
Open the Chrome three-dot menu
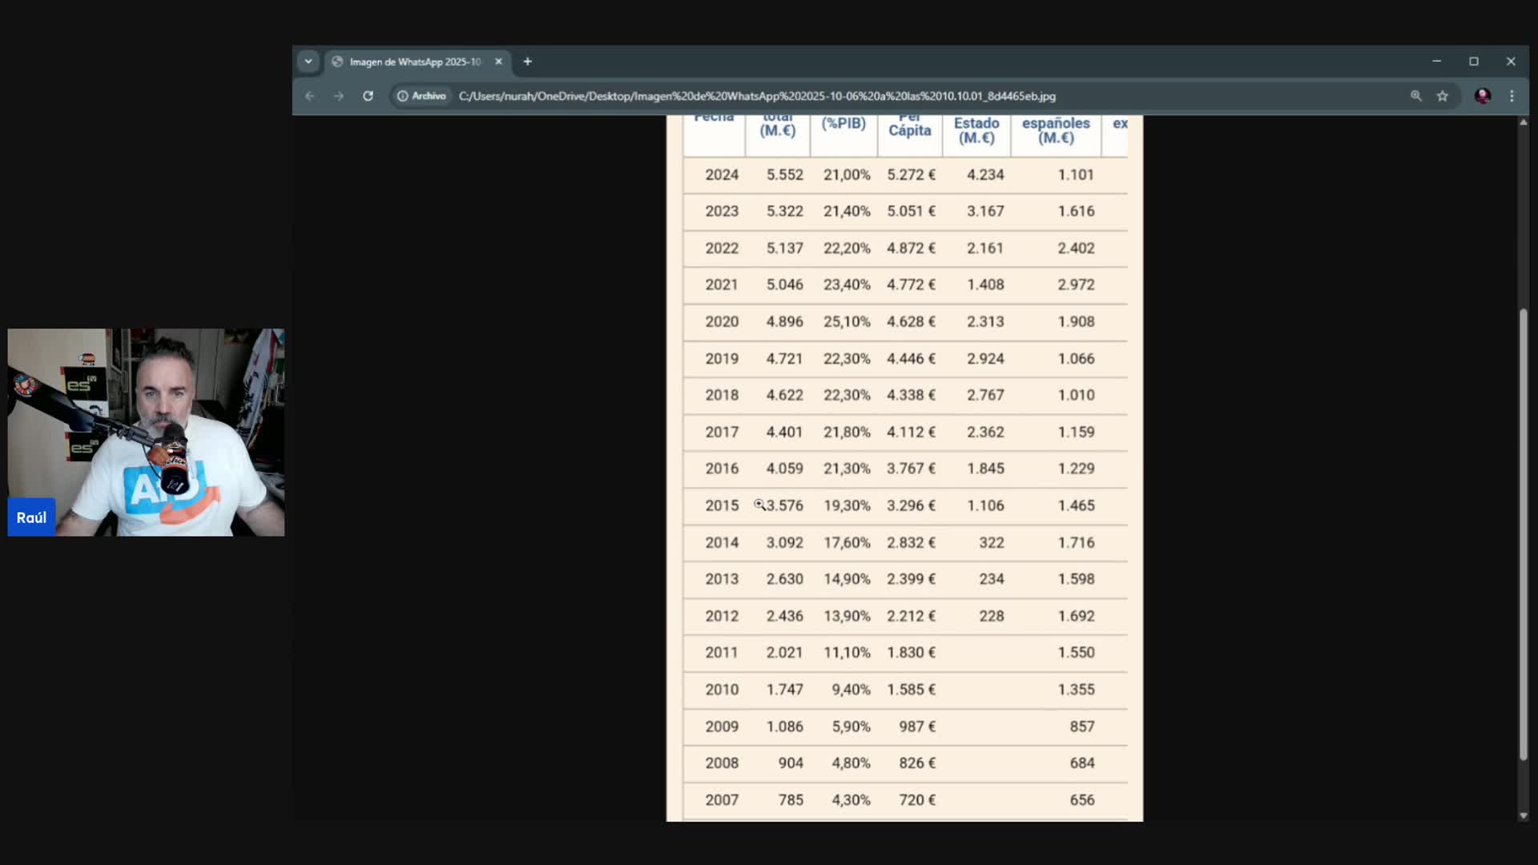(x=1512, y=96)
